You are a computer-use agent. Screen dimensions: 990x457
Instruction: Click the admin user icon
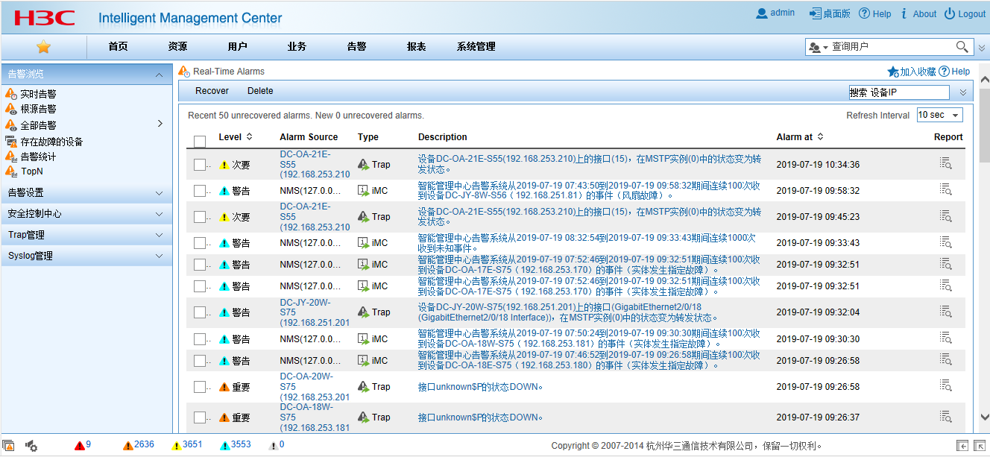(761, 13)
